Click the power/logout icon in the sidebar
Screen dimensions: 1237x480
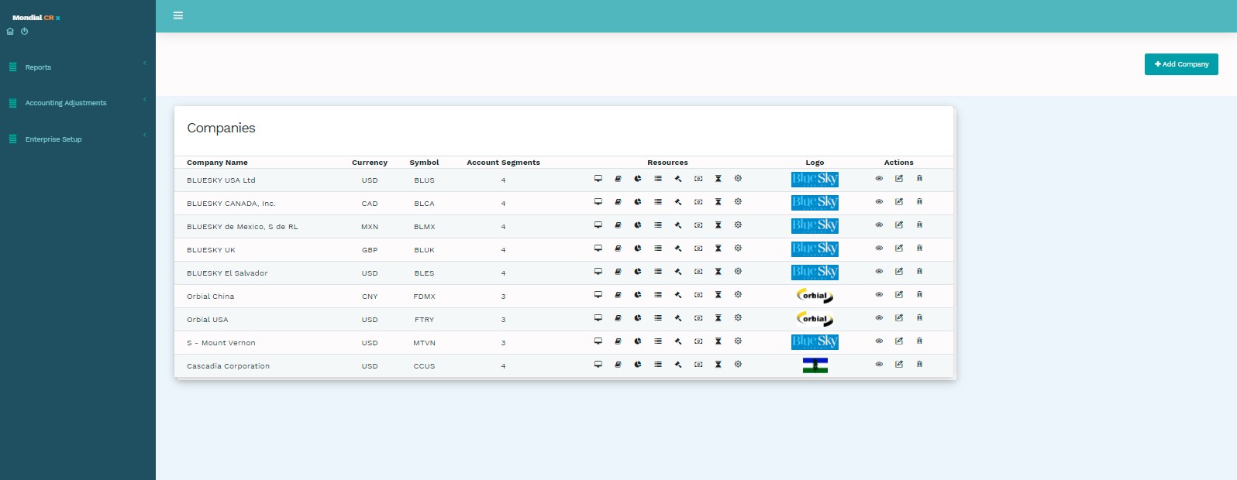[x=25, y=32]
